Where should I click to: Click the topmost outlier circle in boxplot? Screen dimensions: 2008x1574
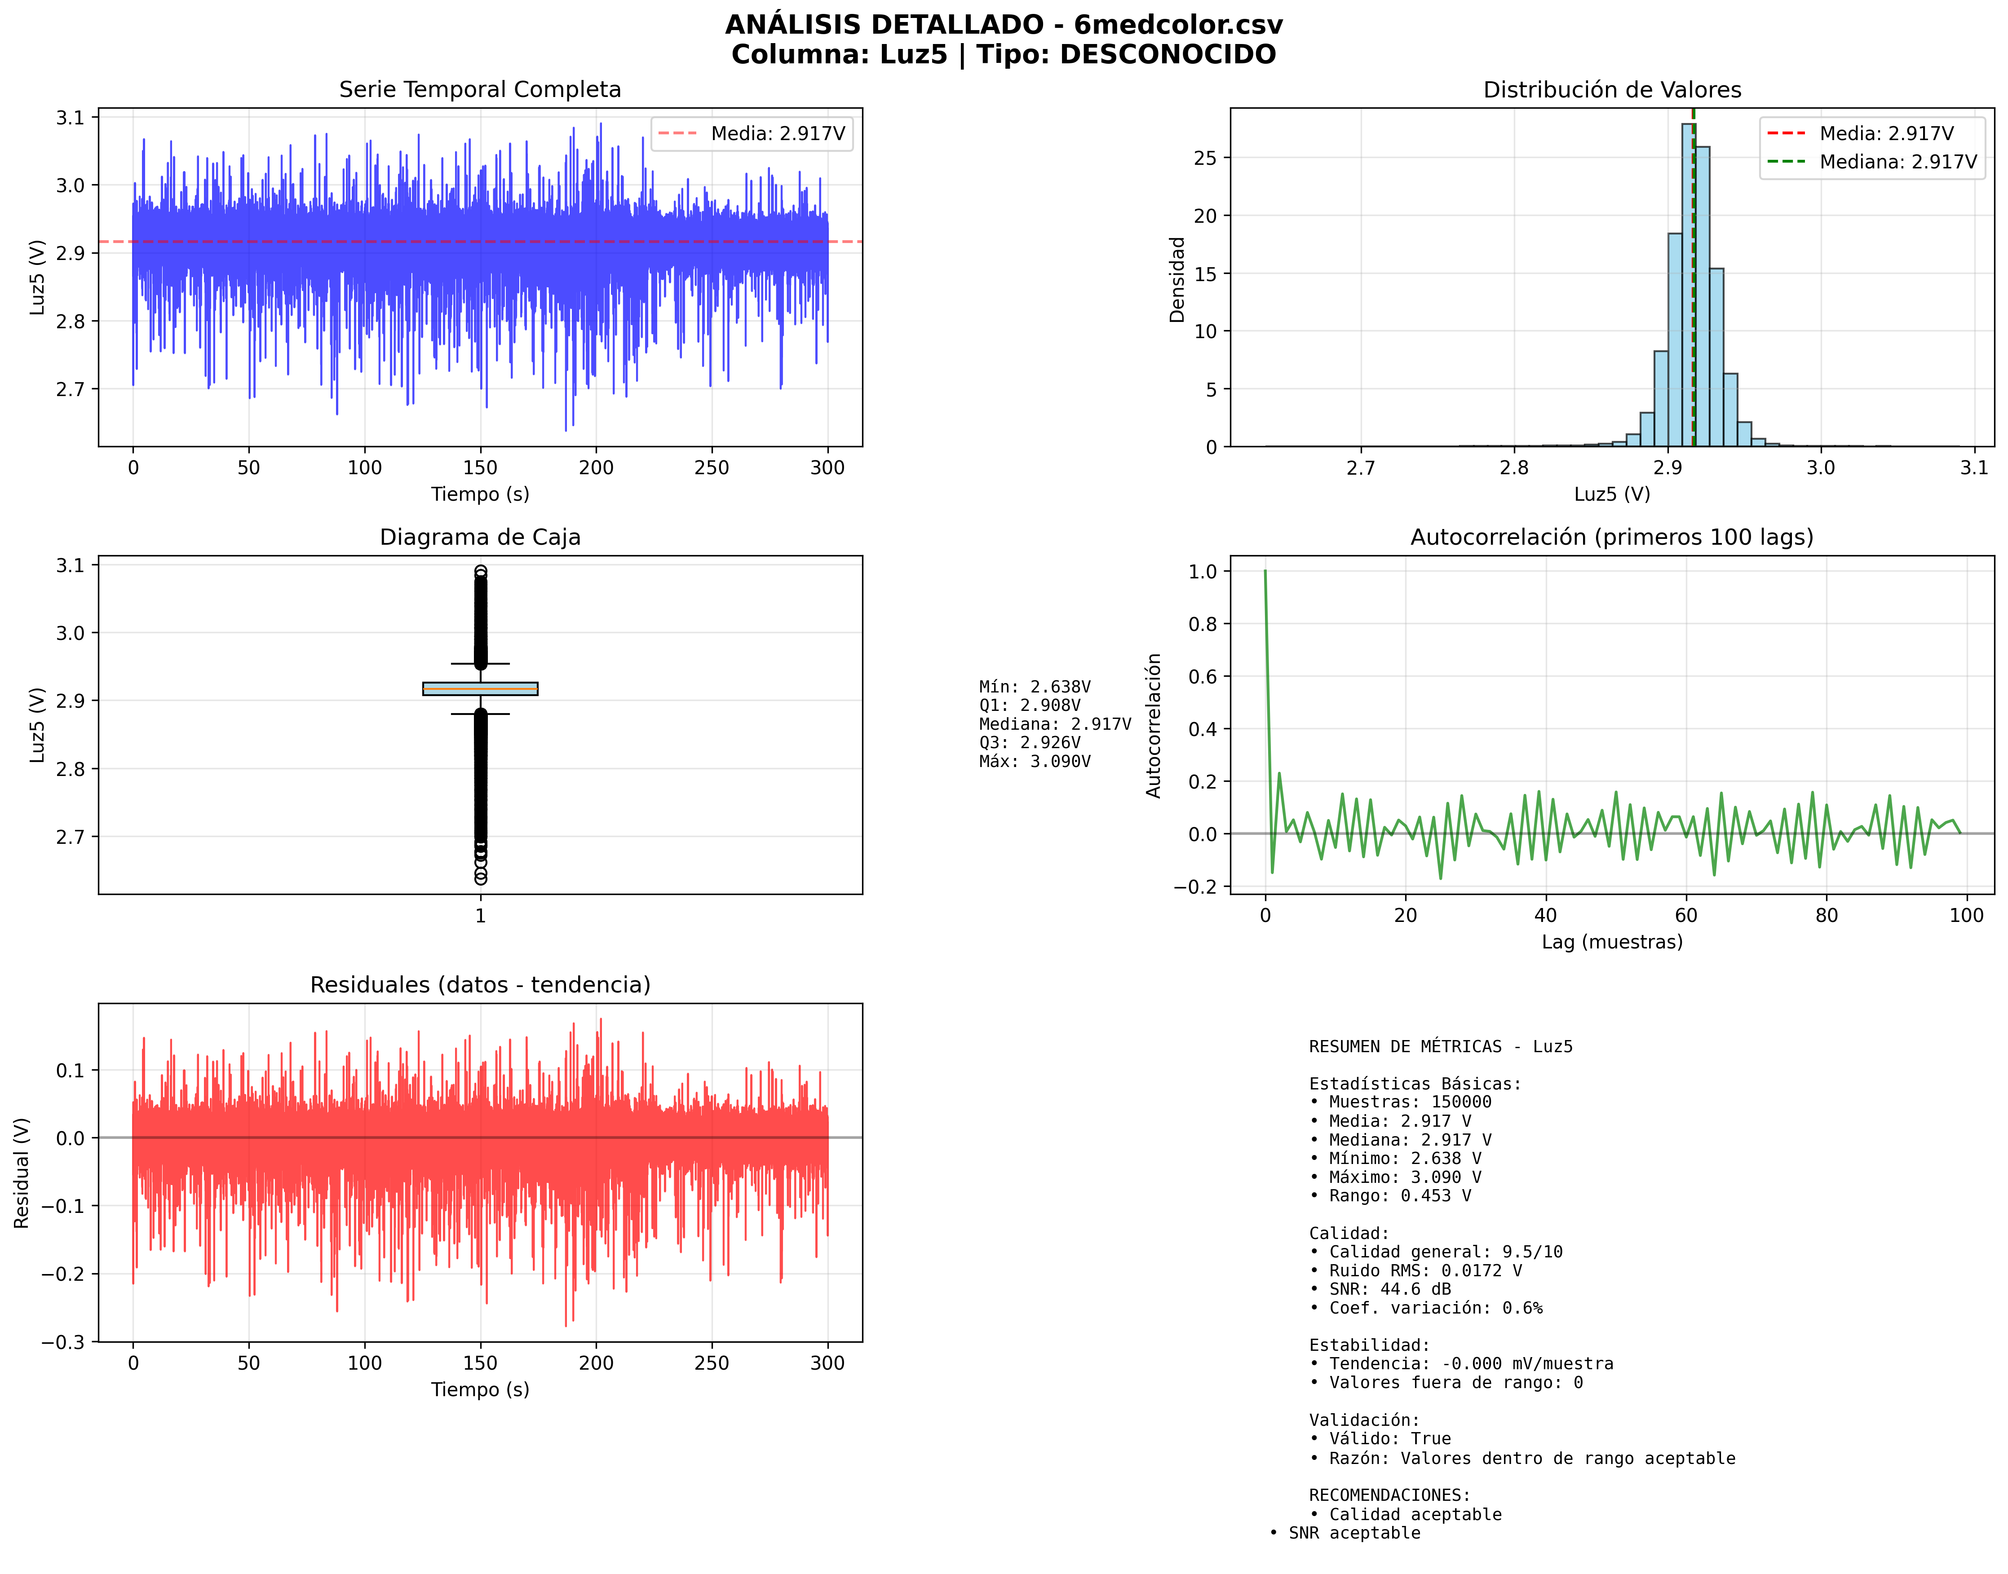pos(480,571)
